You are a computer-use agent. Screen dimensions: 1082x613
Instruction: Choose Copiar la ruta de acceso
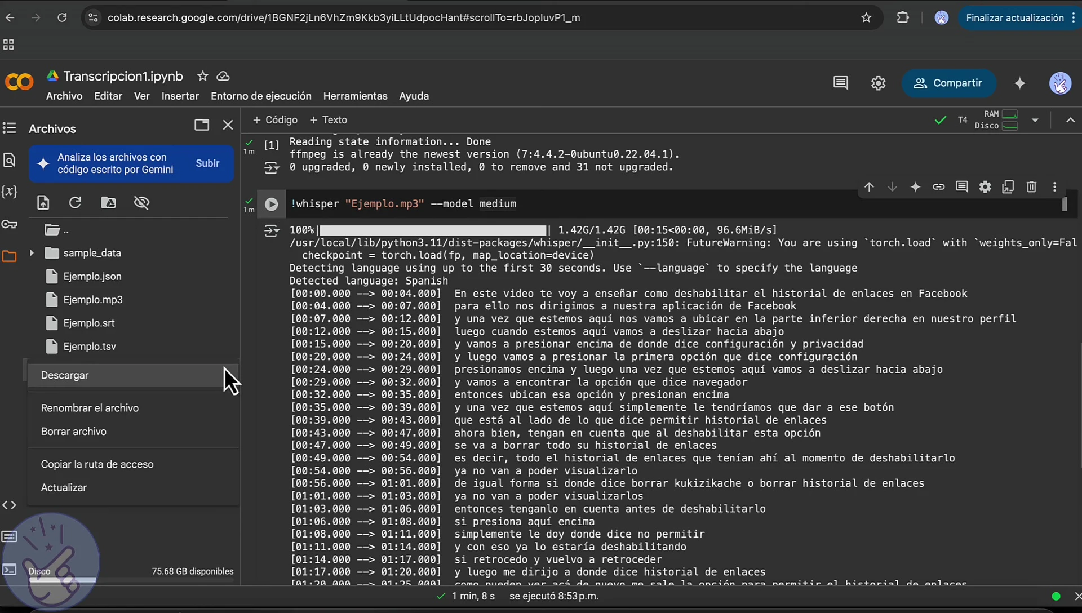click(133, 464)
